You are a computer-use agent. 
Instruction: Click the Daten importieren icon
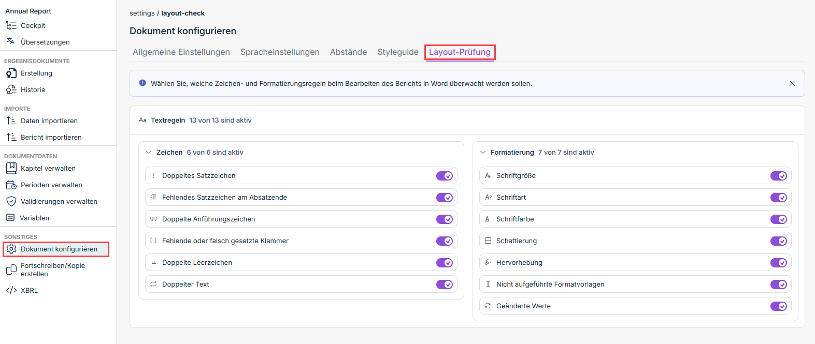[11, 121]
